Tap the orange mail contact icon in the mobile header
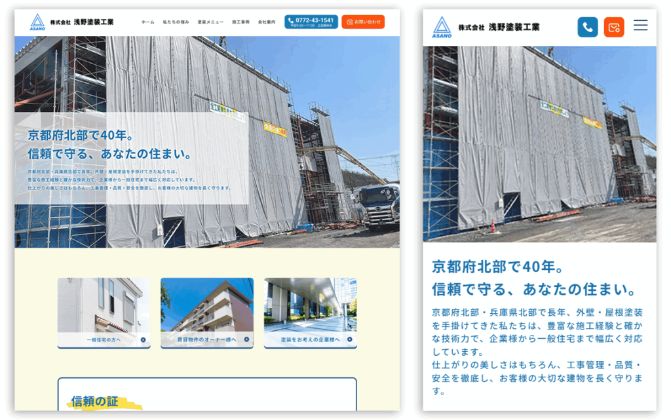 [613, 27]
